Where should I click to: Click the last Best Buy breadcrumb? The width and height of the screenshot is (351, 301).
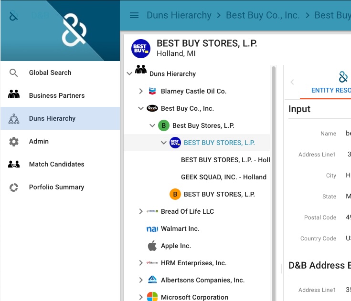333,15
